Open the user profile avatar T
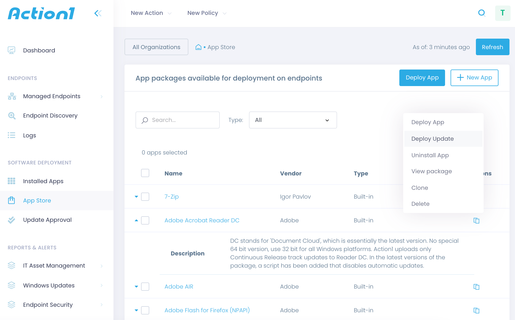Image resolution: width=515 pixels, height=320 pixels. [x=503, y=13]
